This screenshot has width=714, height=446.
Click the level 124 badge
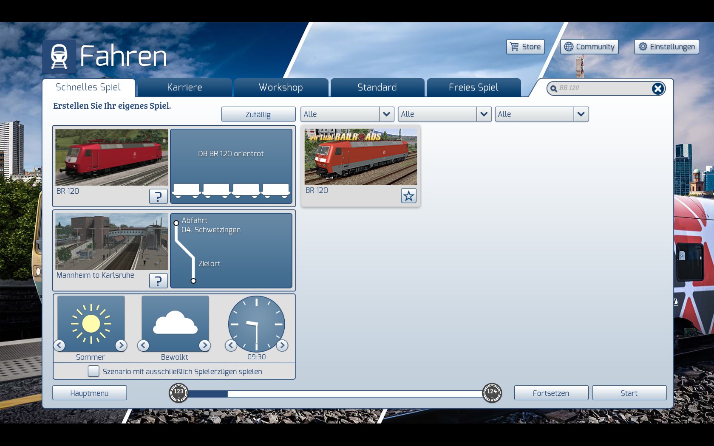point(492,393)
